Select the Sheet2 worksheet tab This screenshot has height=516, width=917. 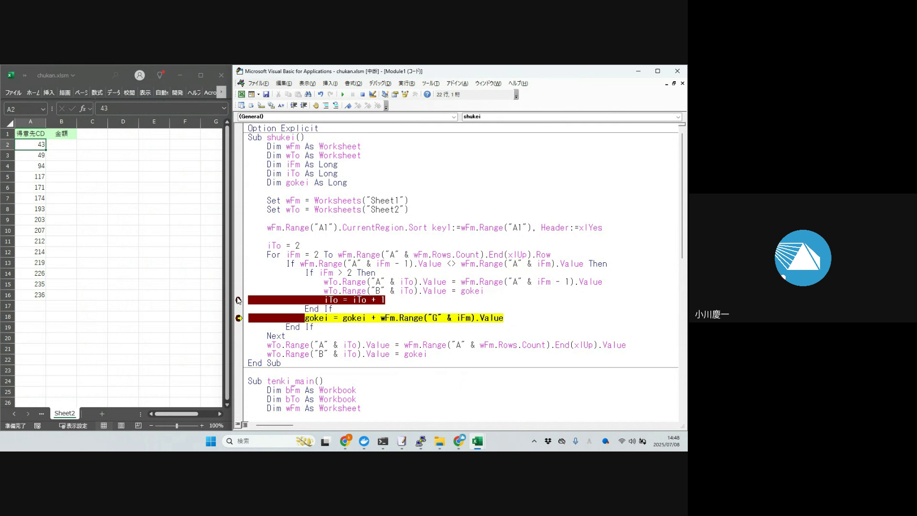coord(64,413)
